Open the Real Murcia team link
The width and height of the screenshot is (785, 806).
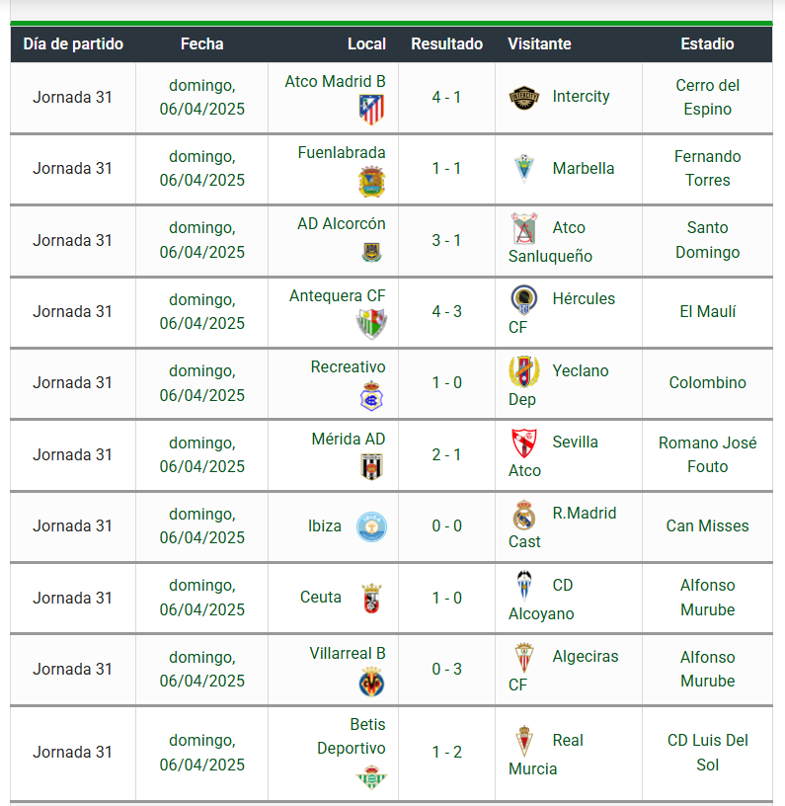546,754
